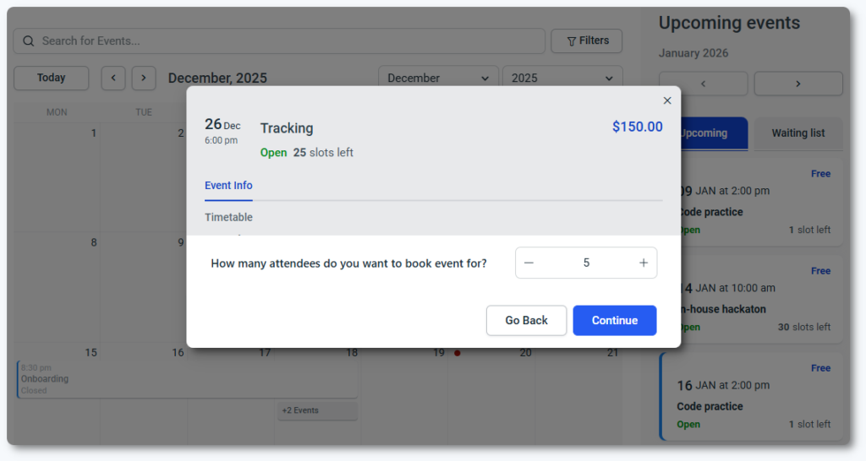Decrease attendee count with minus icon
This screenshot has height=461, width=866.
(529, 263)
